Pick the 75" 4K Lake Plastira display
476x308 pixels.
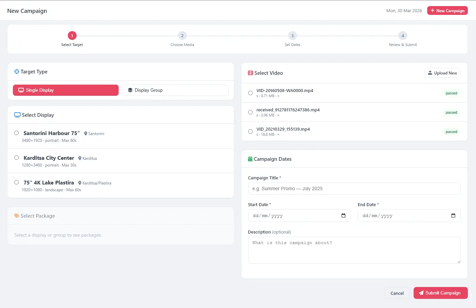tap(16, 182)
